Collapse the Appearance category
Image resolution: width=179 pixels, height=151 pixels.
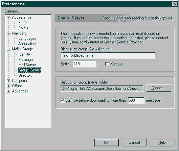pyautogui.click(x=8, y=18)
